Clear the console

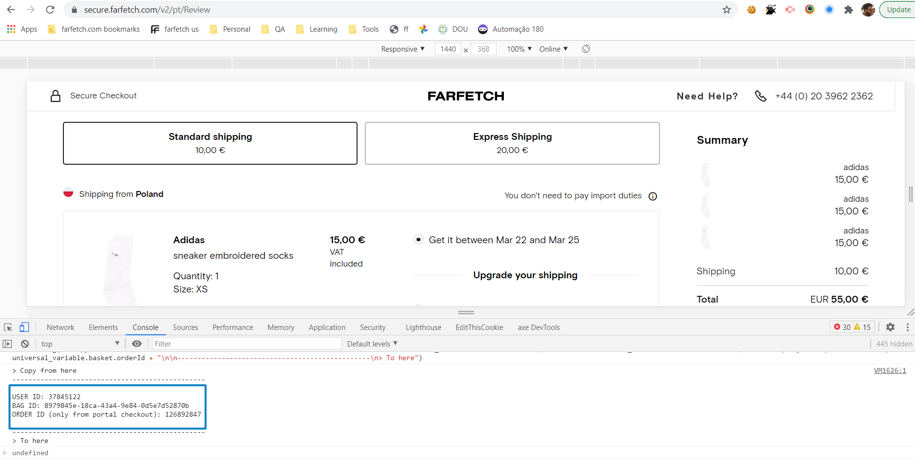click(x=25, y=344)
